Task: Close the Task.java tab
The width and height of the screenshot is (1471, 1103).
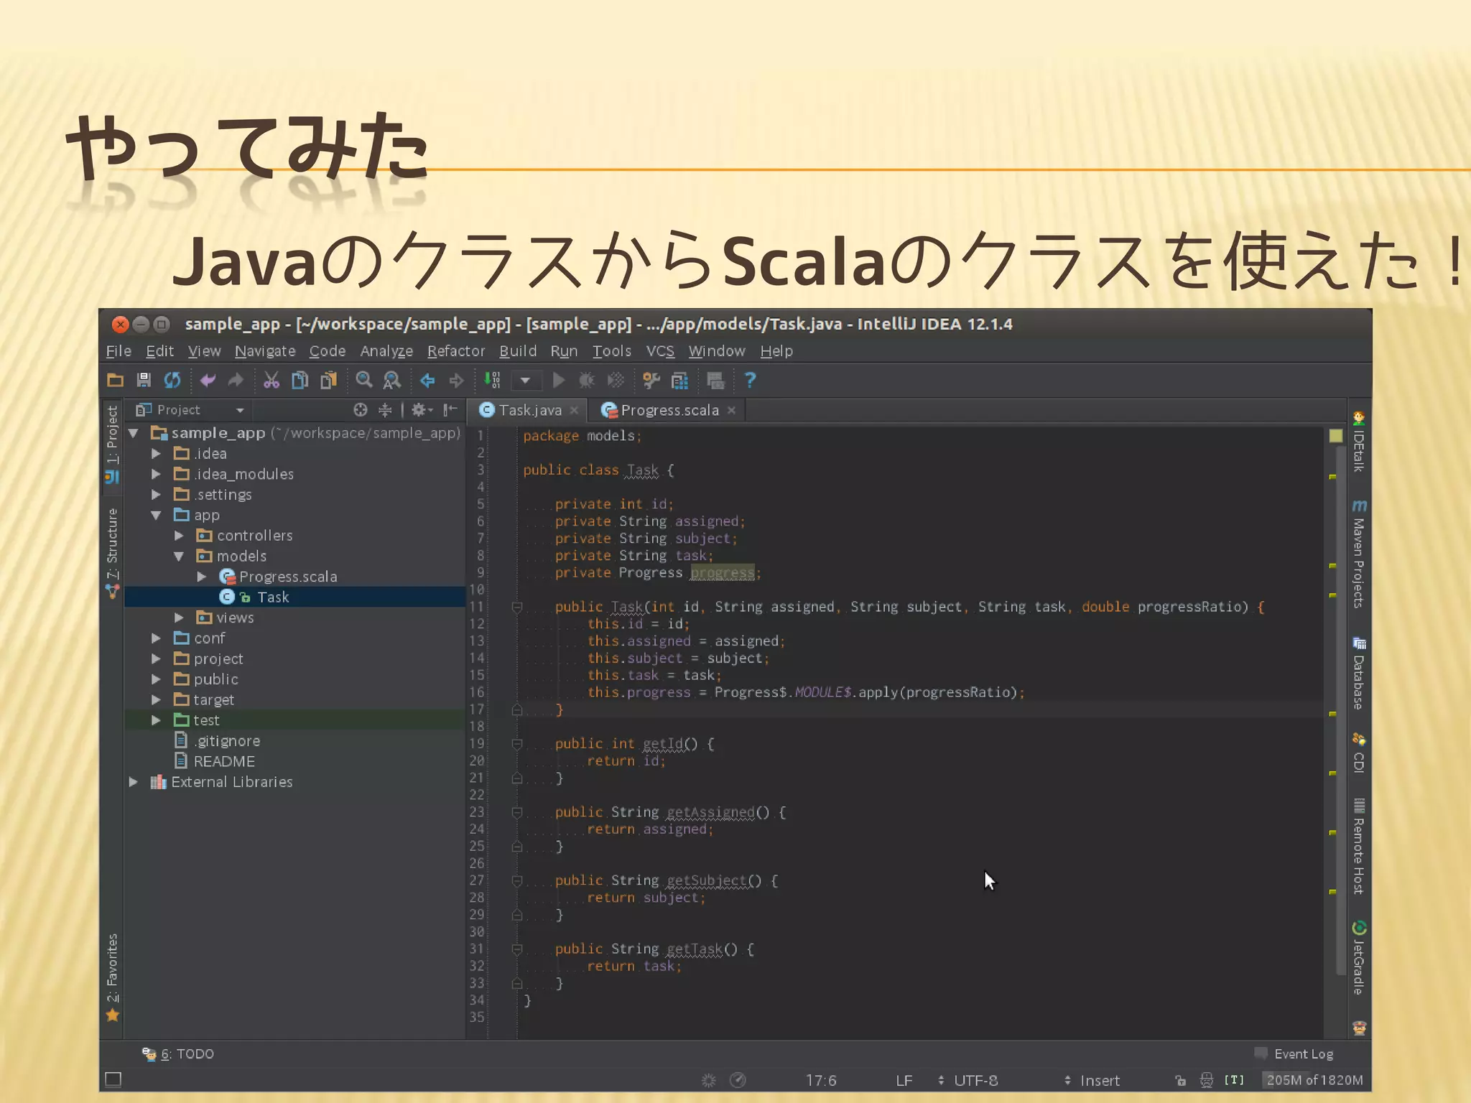Action: pos(574,410)
